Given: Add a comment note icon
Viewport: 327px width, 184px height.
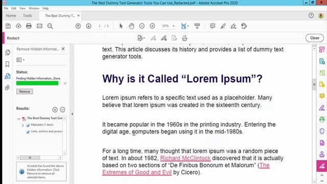Looking at the screenshot, I should pyautogui.click(x=213, y=26).
